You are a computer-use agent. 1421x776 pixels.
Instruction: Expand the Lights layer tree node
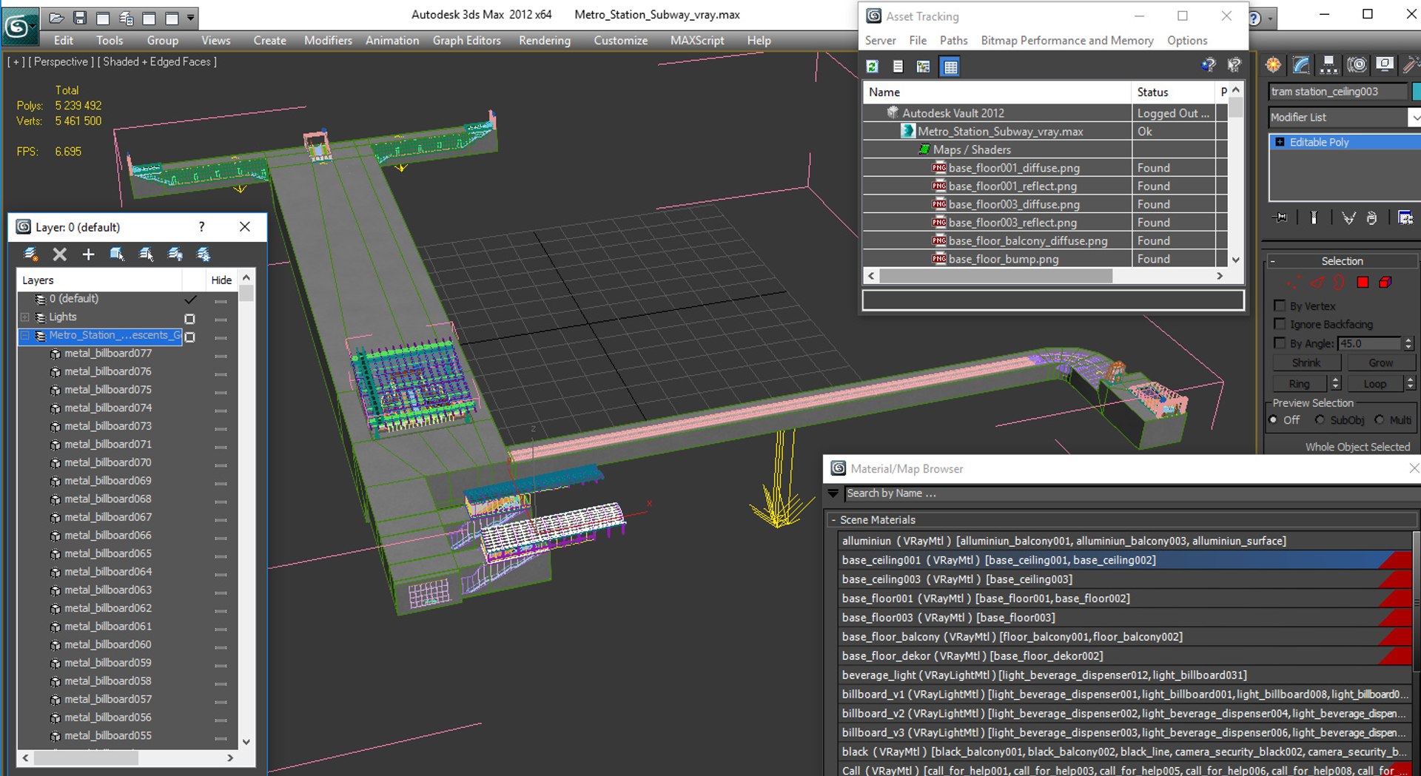click(x=25, y=317)
